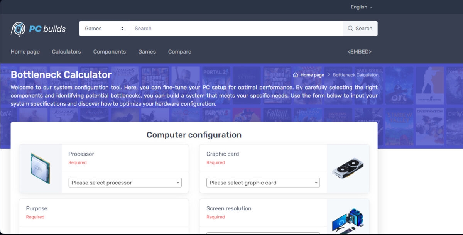Viewport: 463px width, 235px height.
Task: Open the English language selector
Action: [361, 7]
